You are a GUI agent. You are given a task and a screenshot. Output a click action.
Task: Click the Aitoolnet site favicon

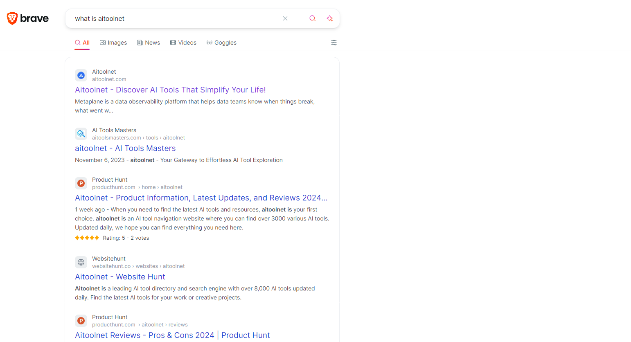81,75
